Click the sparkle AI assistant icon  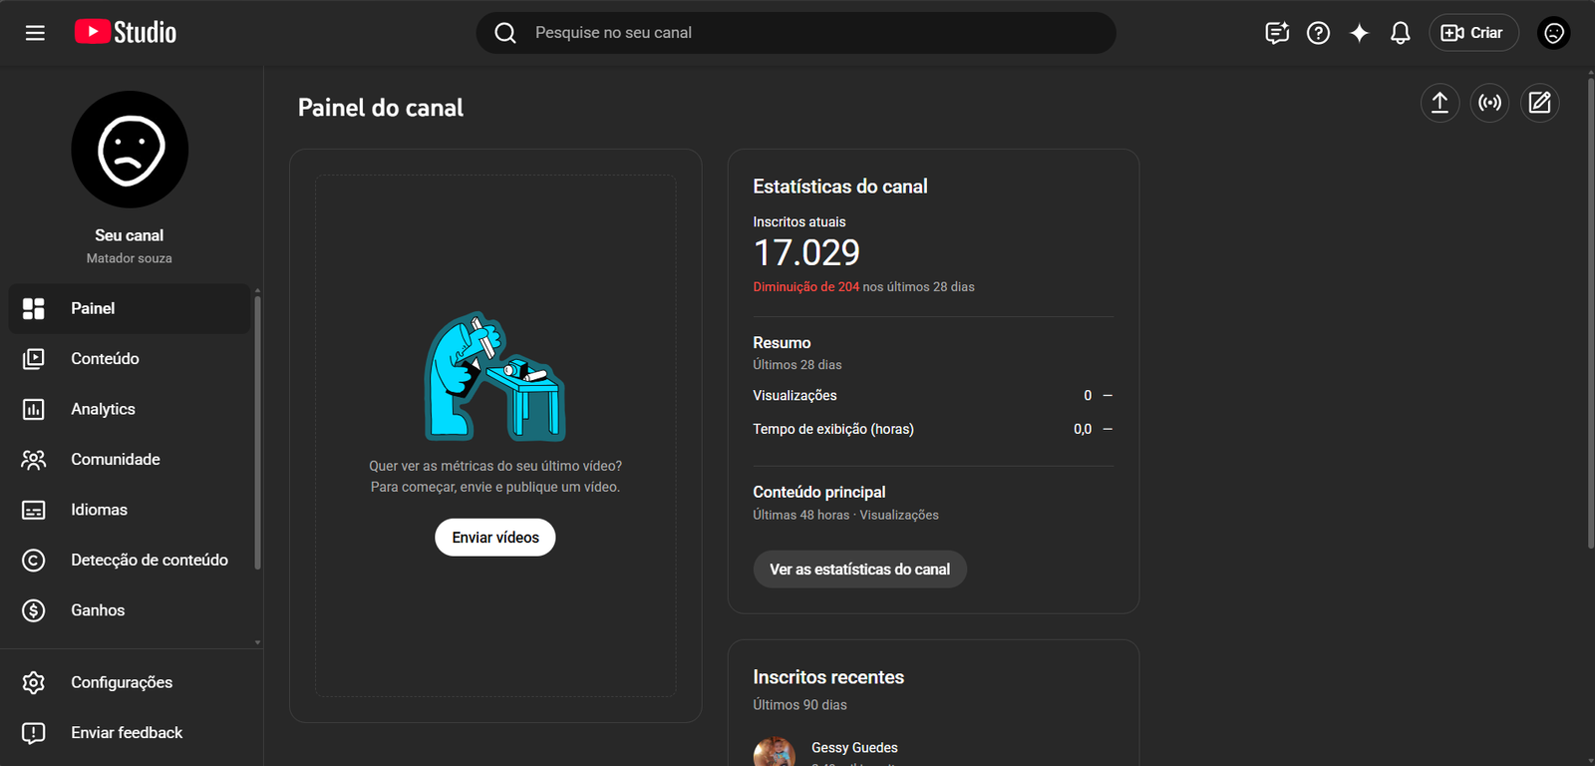[x=1359, y=33]
